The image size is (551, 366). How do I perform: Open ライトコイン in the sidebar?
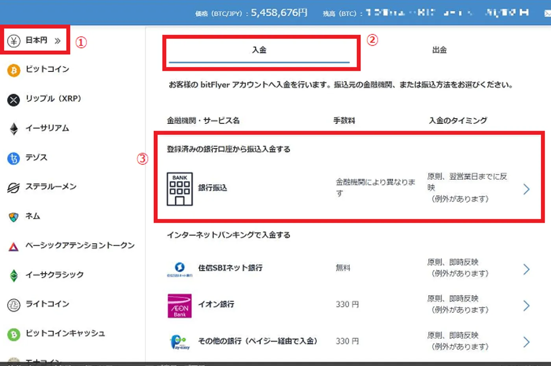[x=48, y=304]
